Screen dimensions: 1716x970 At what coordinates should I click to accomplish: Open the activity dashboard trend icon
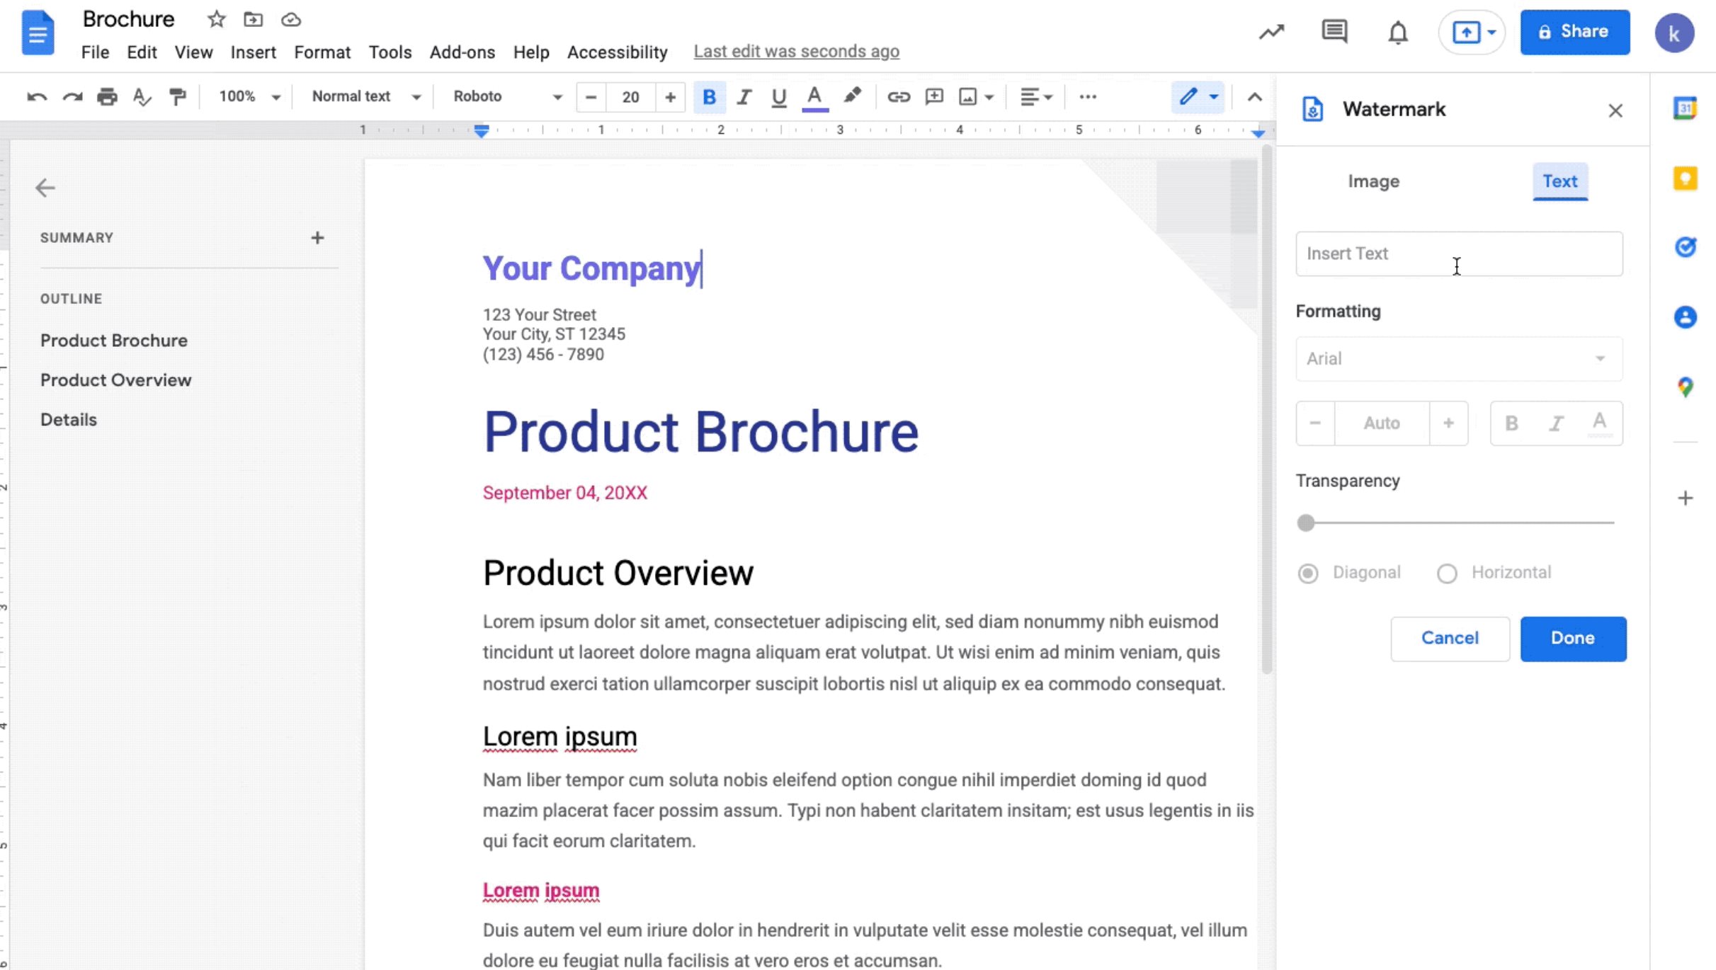[x=1271, y=32]
